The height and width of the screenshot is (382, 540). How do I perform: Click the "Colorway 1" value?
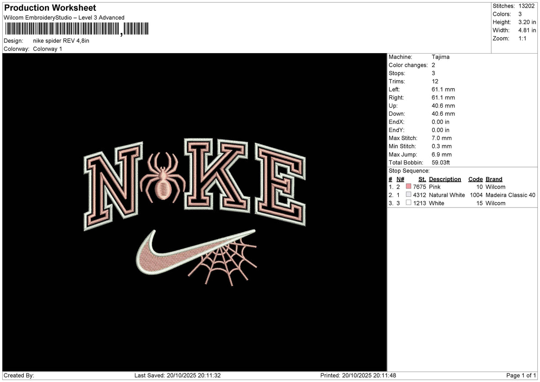[48, 49]
